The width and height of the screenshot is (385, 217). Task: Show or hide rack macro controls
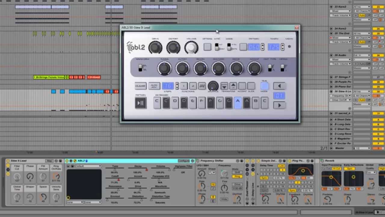8,165
